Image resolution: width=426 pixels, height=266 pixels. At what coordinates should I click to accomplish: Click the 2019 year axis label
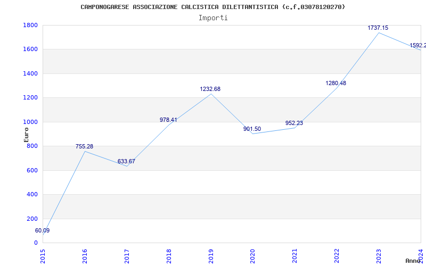pos(210,256)
